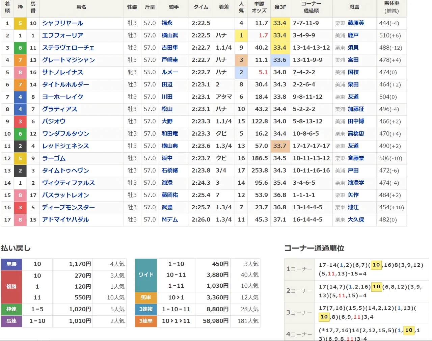432x341 pixels.
Task: Open trainer link 鹿戸
Action: tap(353, 35)
